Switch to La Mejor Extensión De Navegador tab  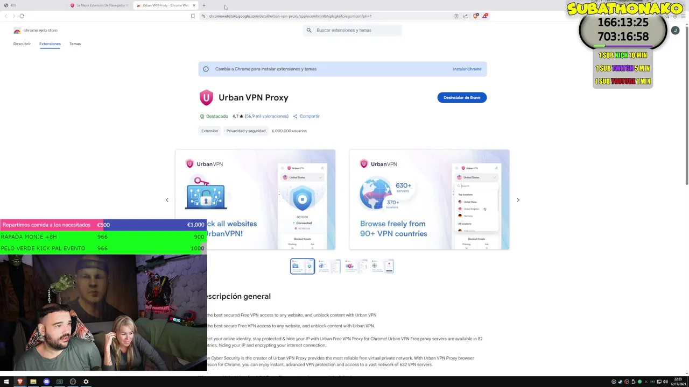click(100, 5)
